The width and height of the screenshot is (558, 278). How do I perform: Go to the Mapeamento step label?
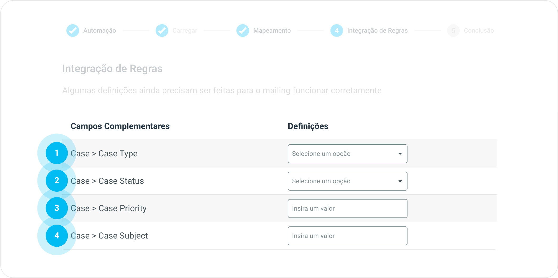tap(272, 31)
